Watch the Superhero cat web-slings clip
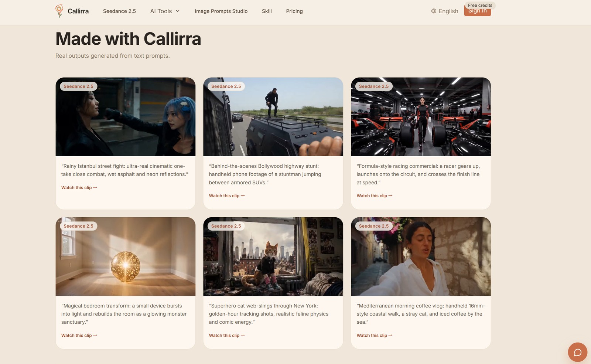591x364 pixels. 227,336
